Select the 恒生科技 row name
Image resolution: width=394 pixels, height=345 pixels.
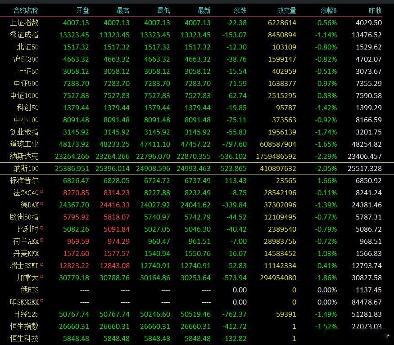[x=24, y=338]
